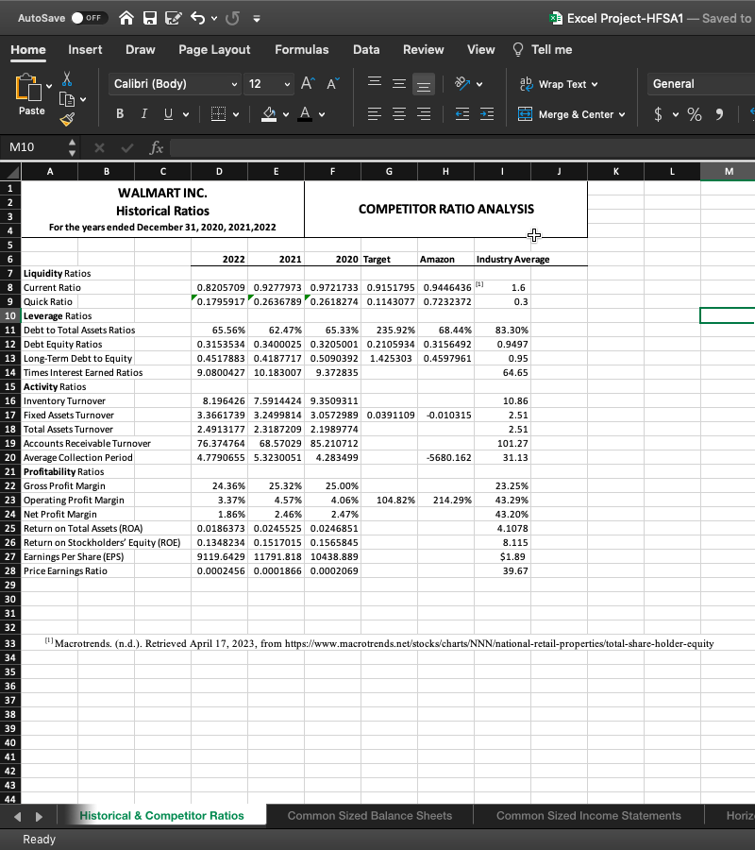Apply the fill color bucket
The image size is (755, 850).
point(269,114)
